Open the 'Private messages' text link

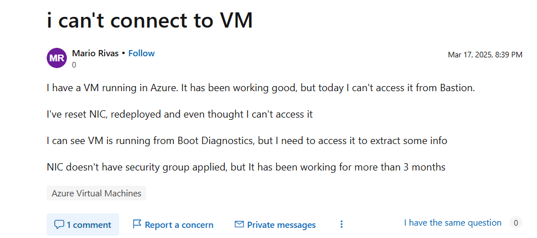[x=281, y=225]
